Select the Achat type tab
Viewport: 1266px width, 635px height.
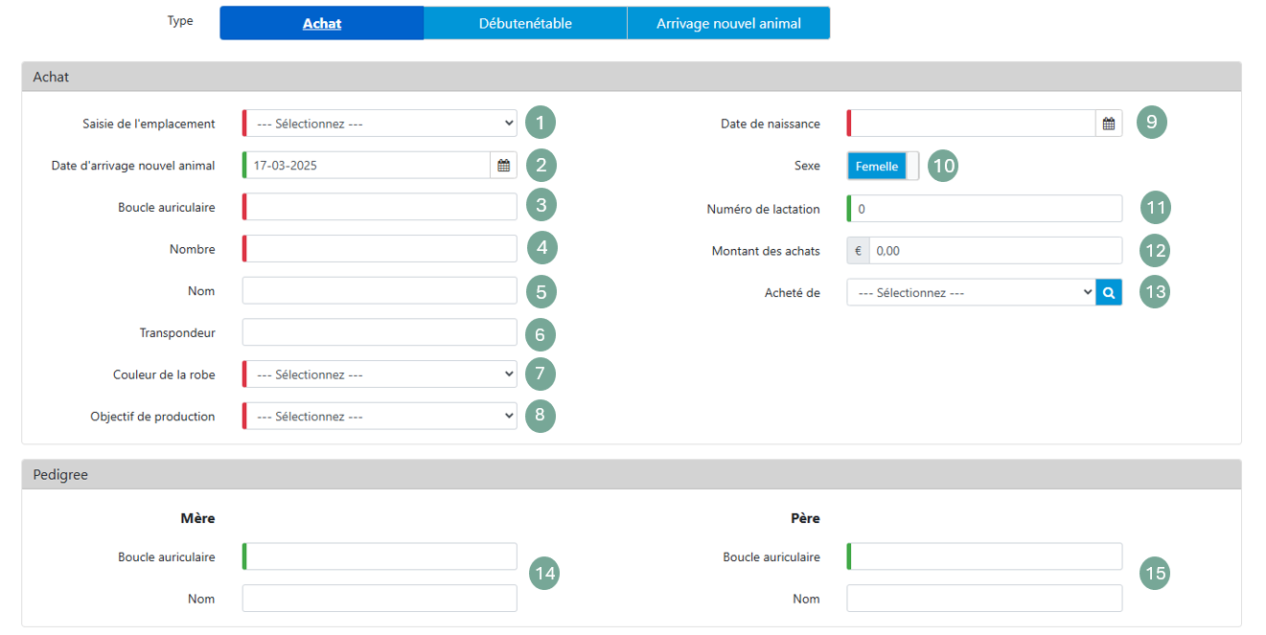322,23
